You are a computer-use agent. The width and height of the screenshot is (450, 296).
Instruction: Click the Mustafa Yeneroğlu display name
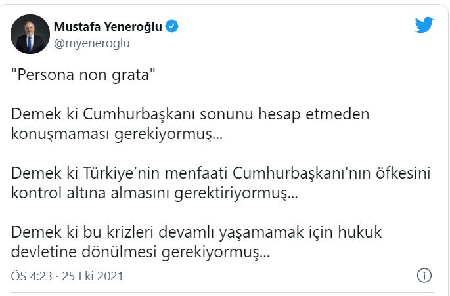coord(108,27)
